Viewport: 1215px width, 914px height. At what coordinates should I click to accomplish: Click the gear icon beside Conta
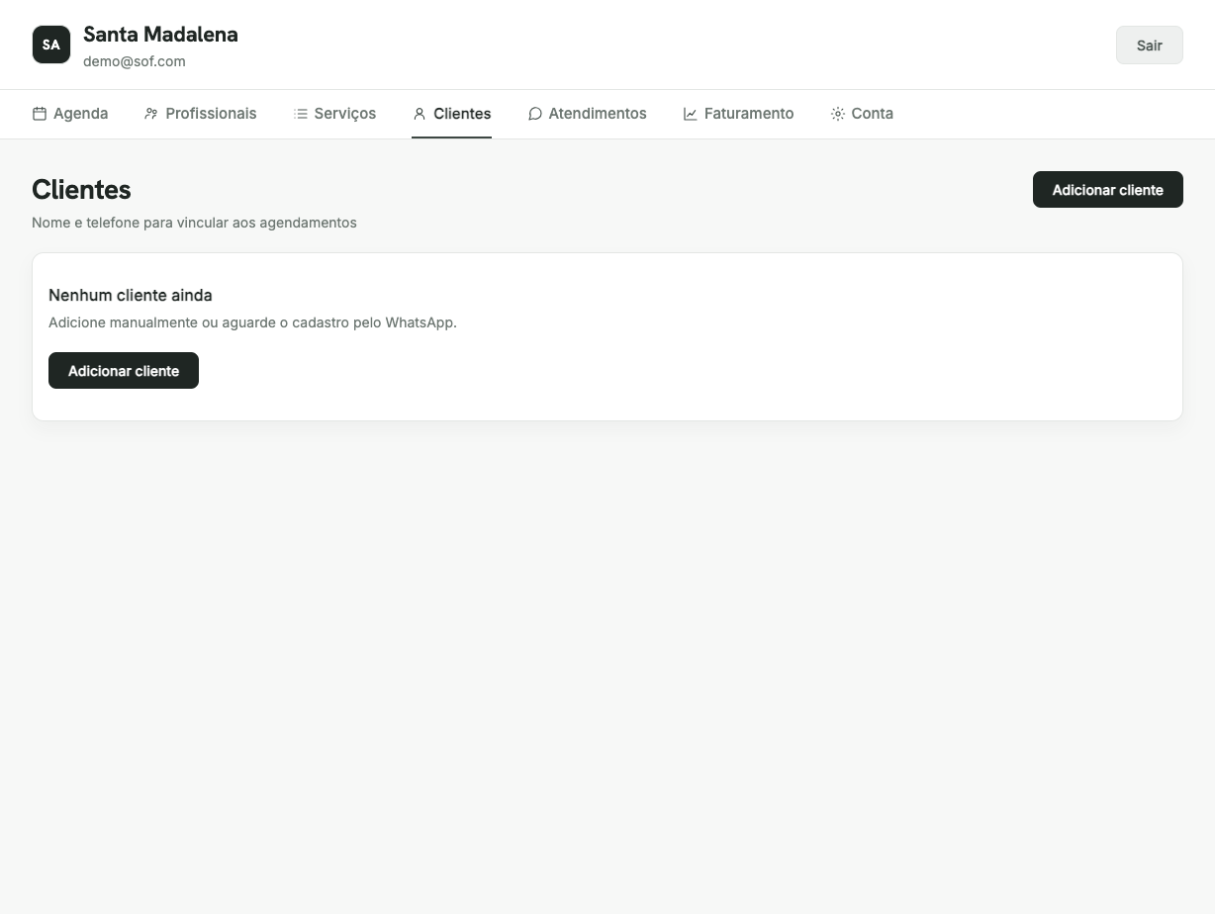point(838,114)
